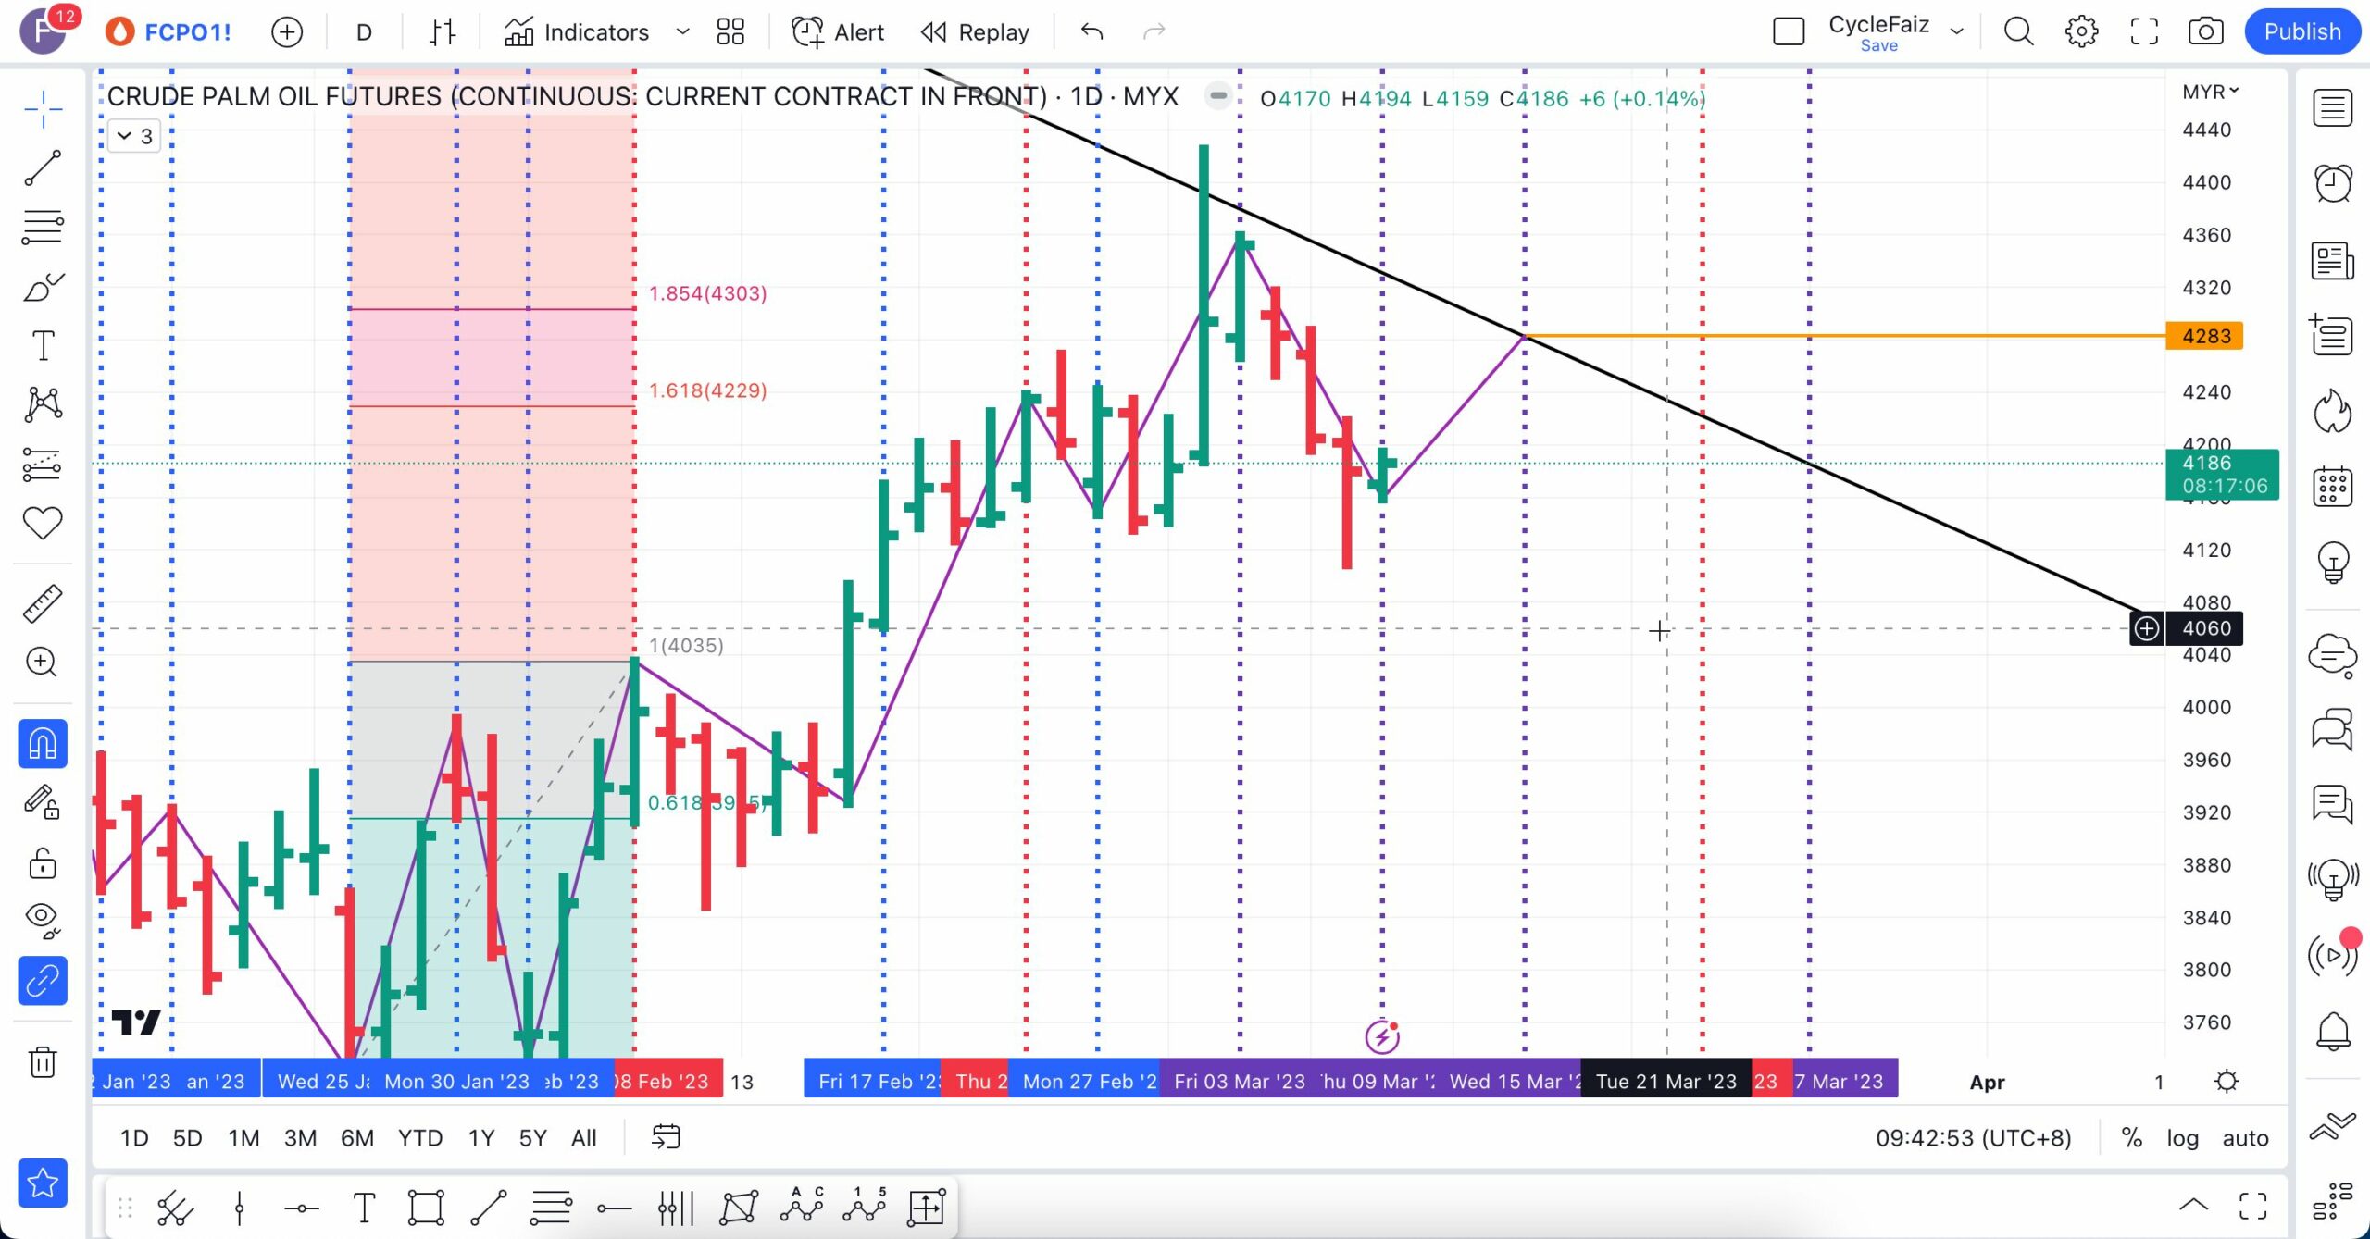The image size is (2370, 1239).
Task: Take a chart snapshot with camera icon
Action: (x=2205, y=31)
